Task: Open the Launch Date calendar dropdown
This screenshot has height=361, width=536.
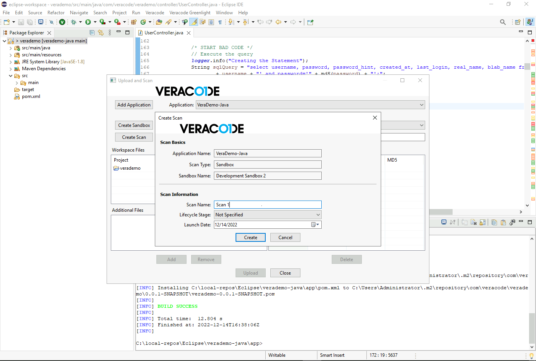Action: 315,225
